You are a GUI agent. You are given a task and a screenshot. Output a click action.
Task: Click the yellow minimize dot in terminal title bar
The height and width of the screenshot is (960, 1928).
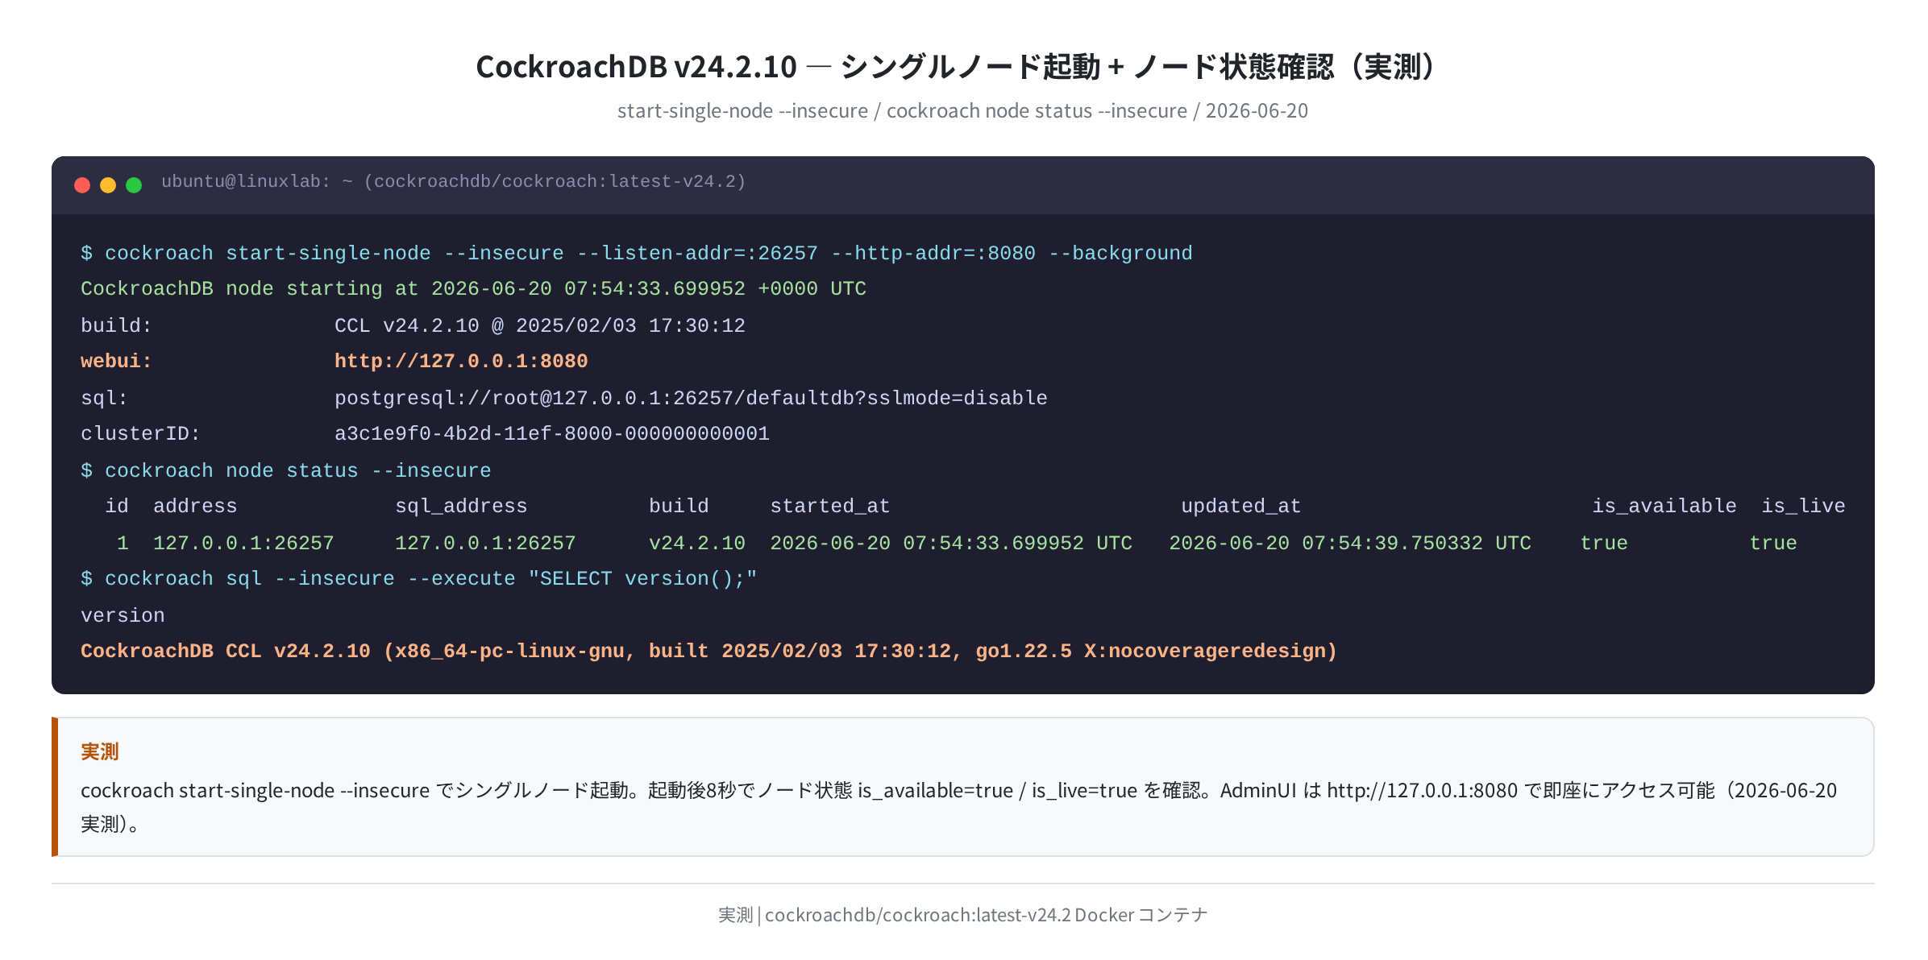point(108,185)
